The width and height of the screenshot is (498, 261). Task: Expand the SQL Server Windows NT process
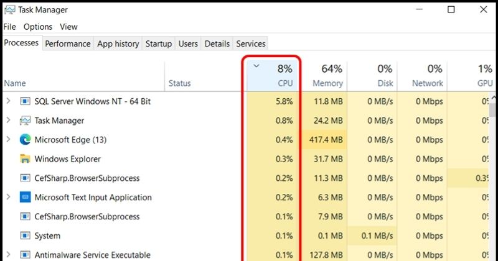[x=9, y=101]
